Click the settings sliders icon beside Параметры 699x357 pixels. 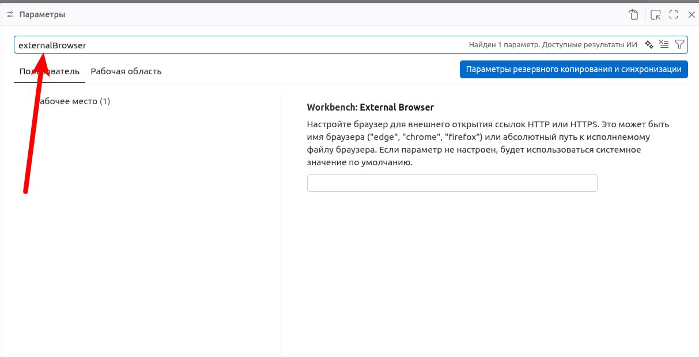10,14
